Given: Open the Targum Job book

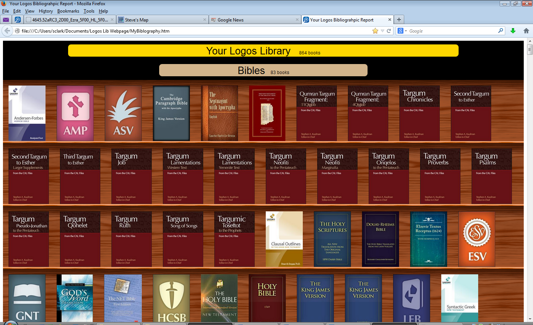Looking at the screenshot, I should (131, 176).
